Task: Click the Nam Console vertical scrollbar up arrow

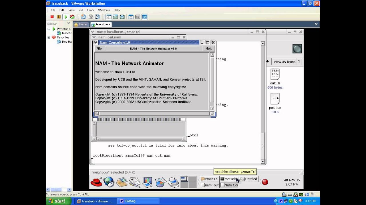Action: [x=212, y=55]
